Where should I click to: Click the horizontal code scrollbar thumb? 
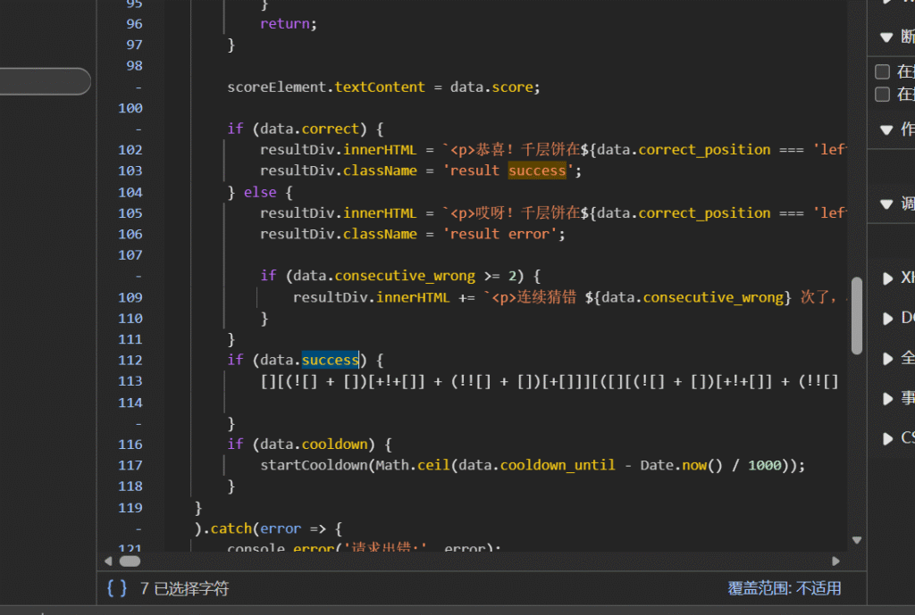(x=130, y=561)
